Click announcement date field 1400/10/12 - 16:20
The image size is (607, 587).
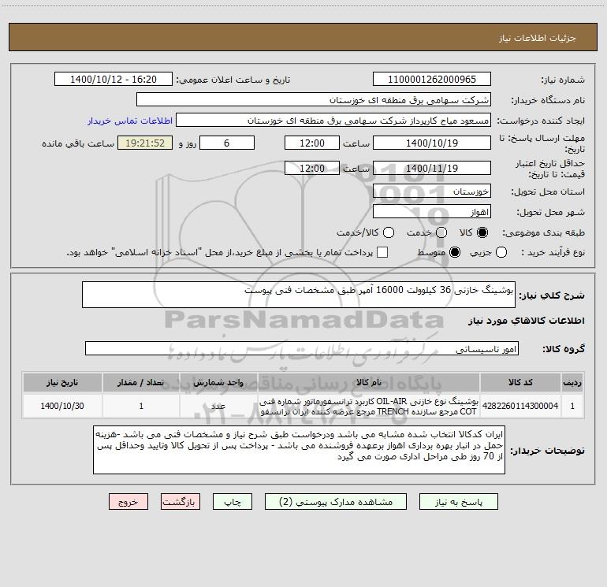[x=113, y=80]
